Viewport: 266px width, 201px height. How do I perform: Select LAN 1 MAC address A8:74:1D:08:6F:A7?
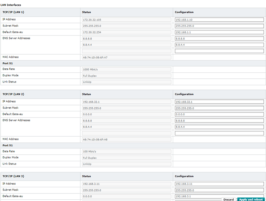127,57
